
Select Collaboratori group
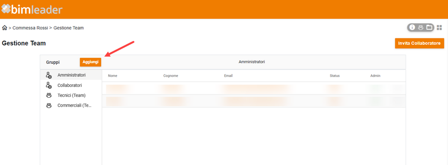click(x=71, y=85)
